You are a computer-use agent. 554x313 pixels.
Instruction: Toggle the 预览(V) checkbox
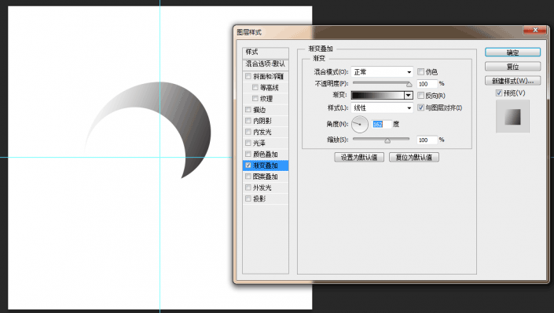tap(499, 93)
